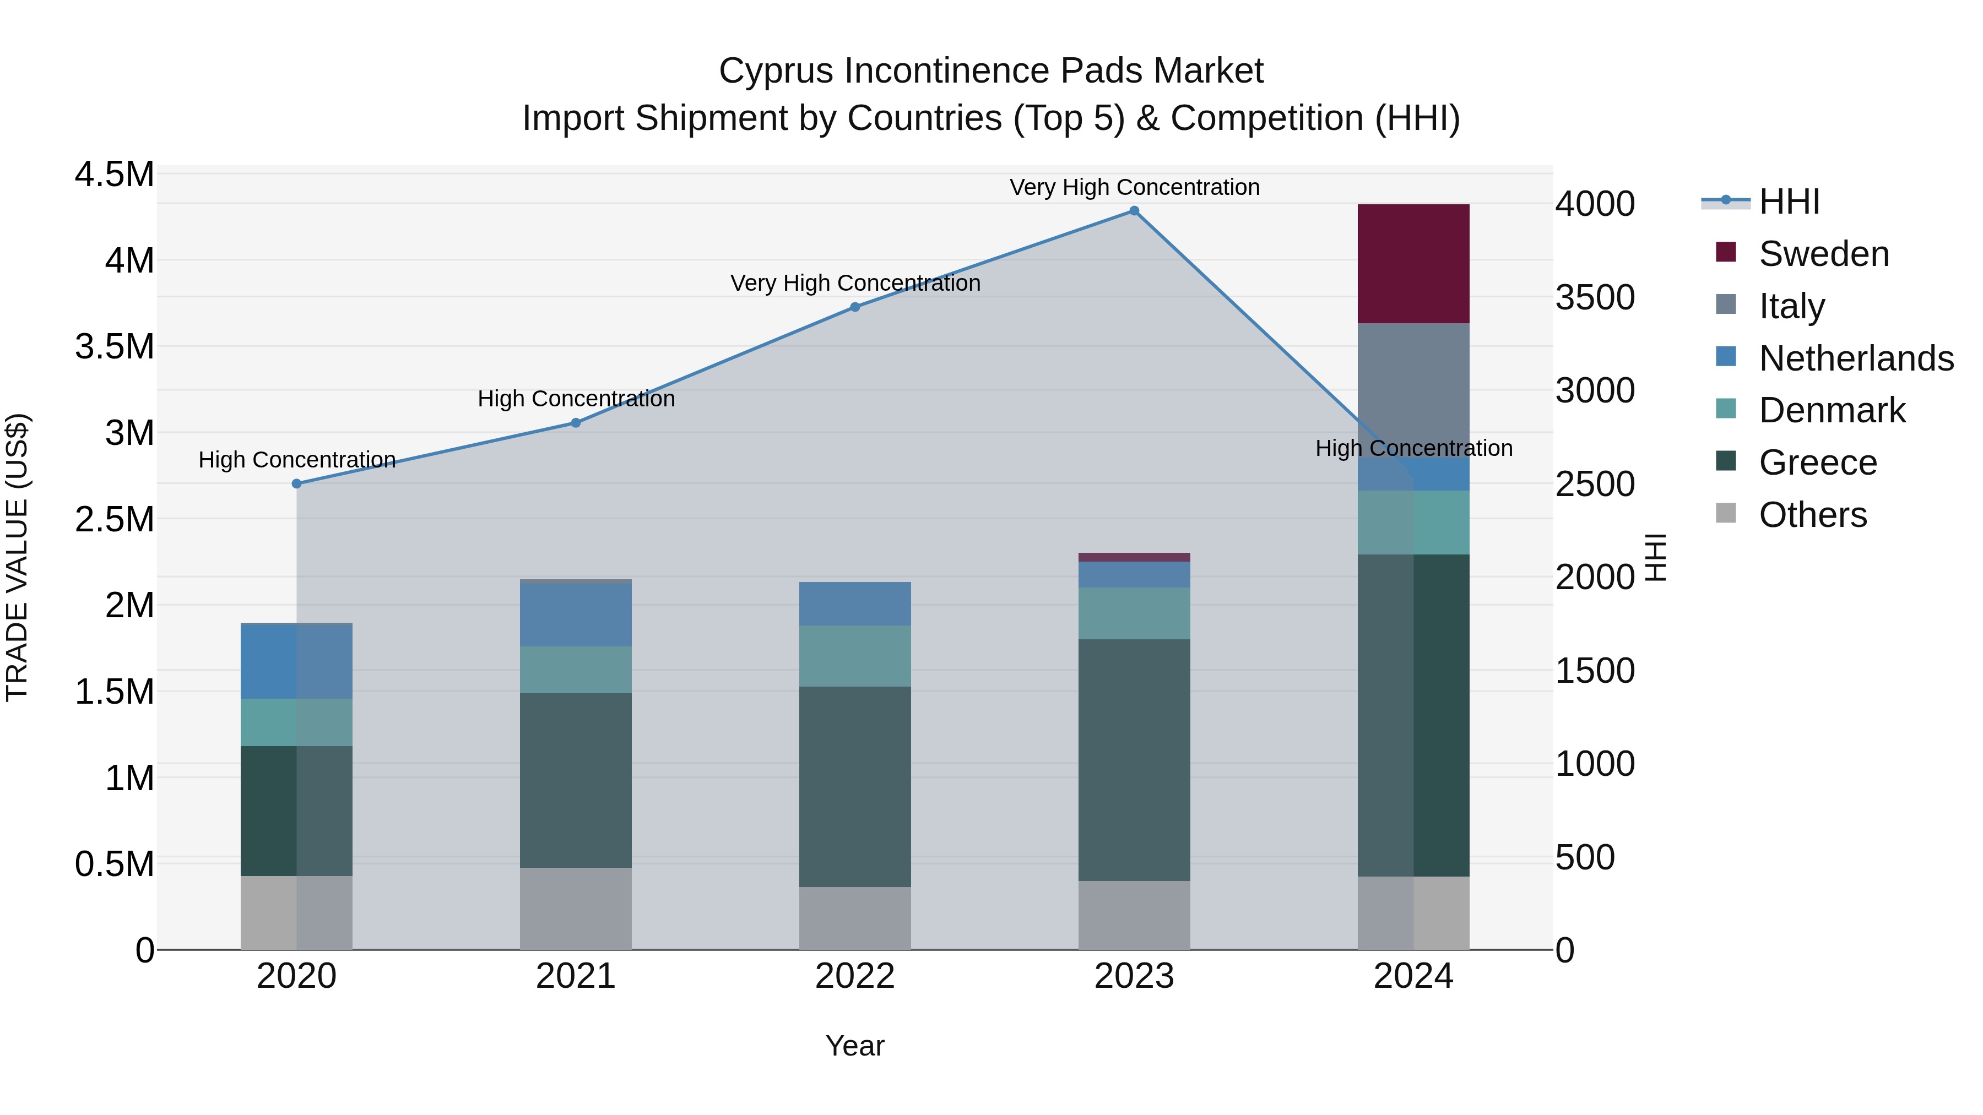This screenshot has width=1983, height=1115.
Task: Click the Greece segment of 2021 bar
Action: coord(576,781)
